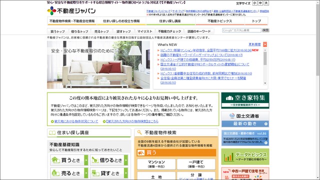The width and height of the screenshot is (320, 180).
Task: Open 被災された方向けの物件検索 link
Action: tap(132, 121)
